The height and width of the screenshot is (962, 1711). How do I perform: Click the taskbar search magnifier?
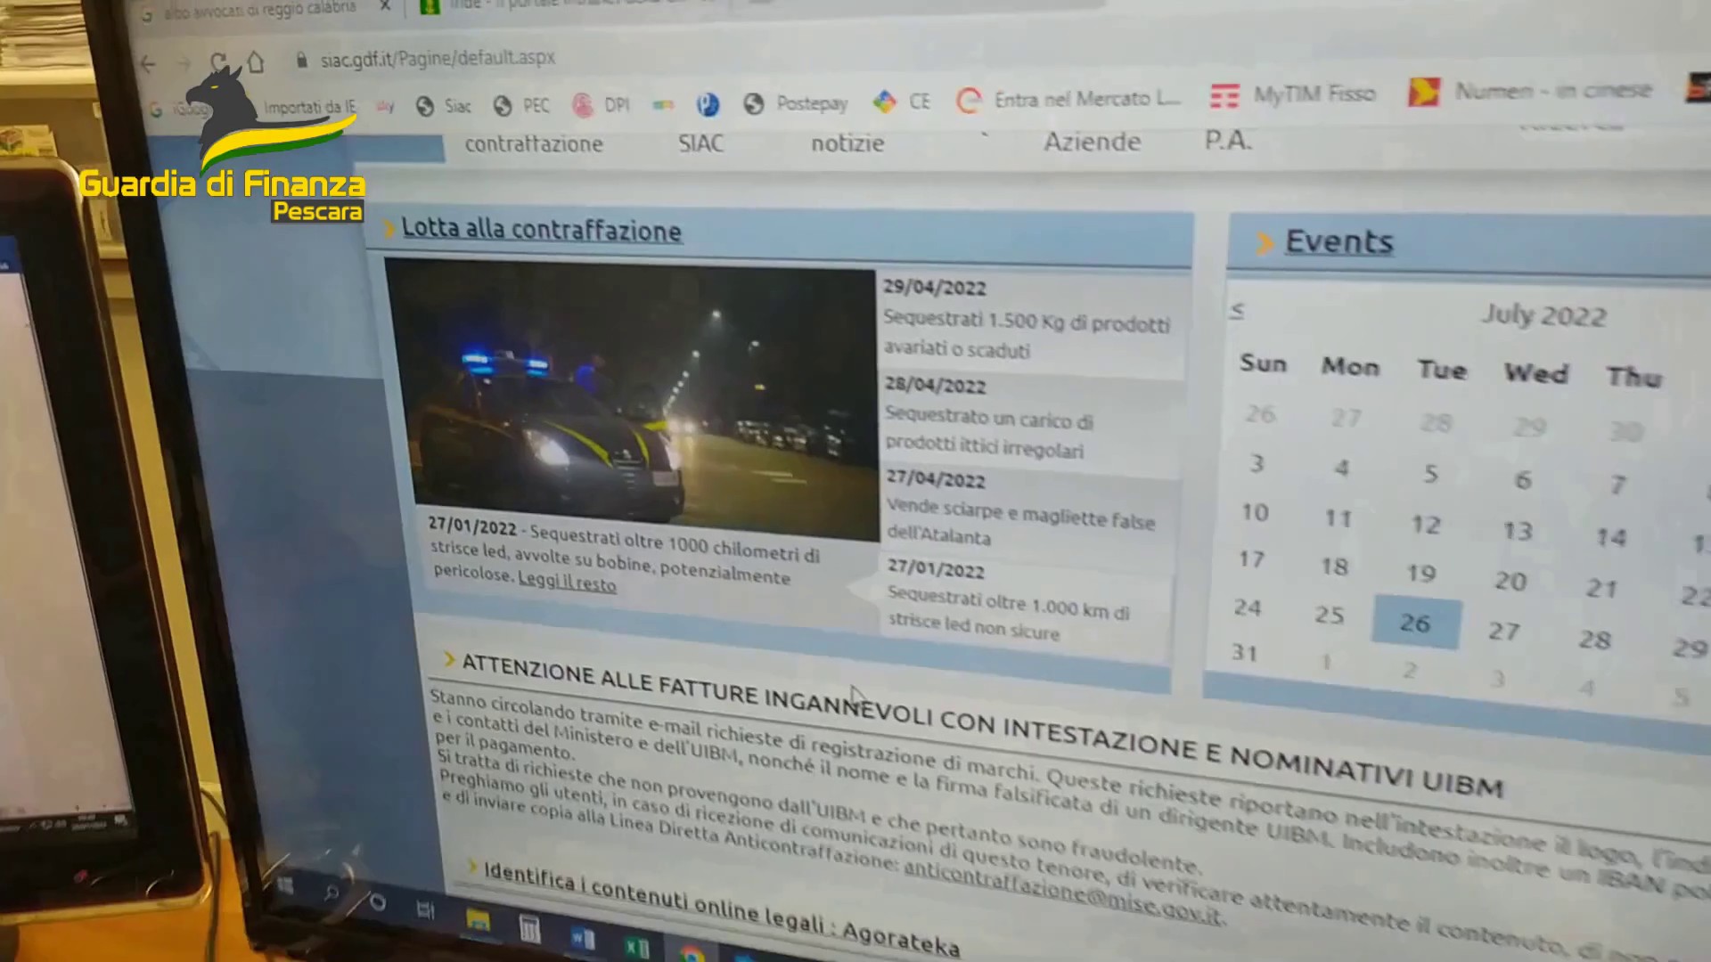(x=332, y=893)
